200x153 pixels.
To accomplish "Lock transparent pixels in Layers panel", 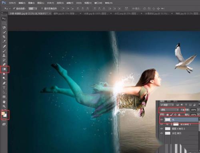I will point(168,114).
